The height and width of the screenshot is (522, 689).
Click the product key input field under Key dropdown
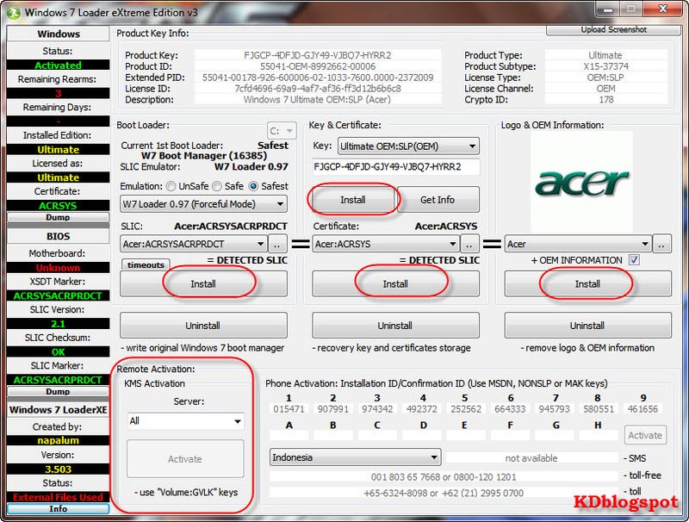click(x=396, y=167)
